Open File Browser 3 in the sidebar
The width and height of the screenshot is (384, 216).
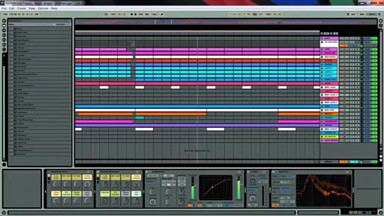4,45
